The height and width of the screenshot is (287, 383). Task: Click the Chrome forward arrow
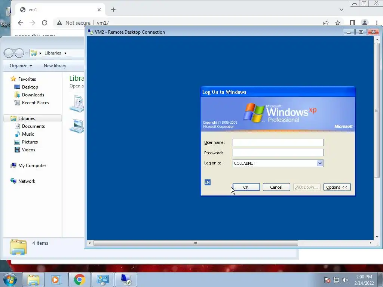[32, 23]
